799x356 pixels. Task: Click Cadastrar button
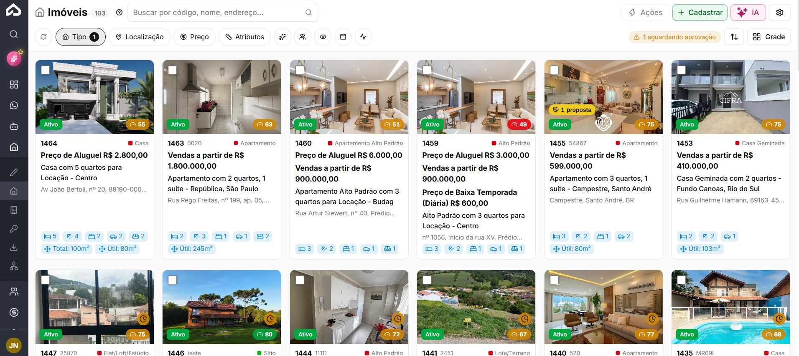[700, 13]
